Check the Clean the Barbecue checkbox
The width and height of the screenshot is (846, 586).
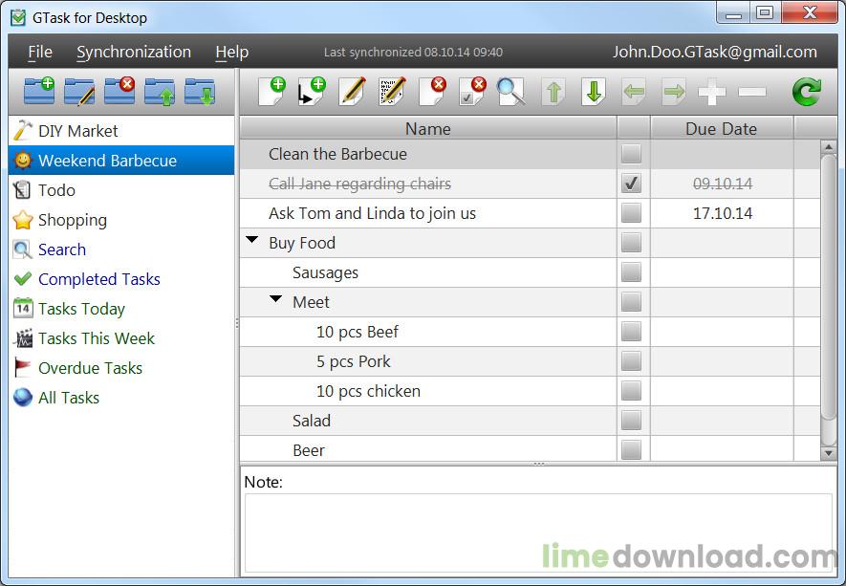coord(631,154)
